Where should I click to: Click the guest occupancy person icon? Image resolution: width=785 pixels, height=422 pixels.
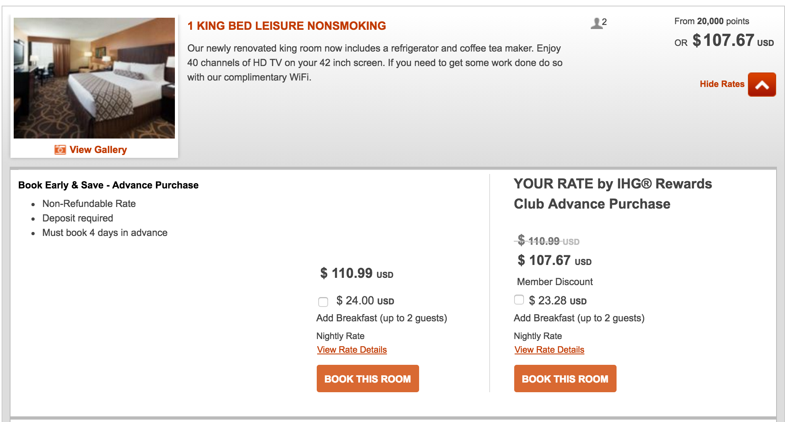point(596,23)
